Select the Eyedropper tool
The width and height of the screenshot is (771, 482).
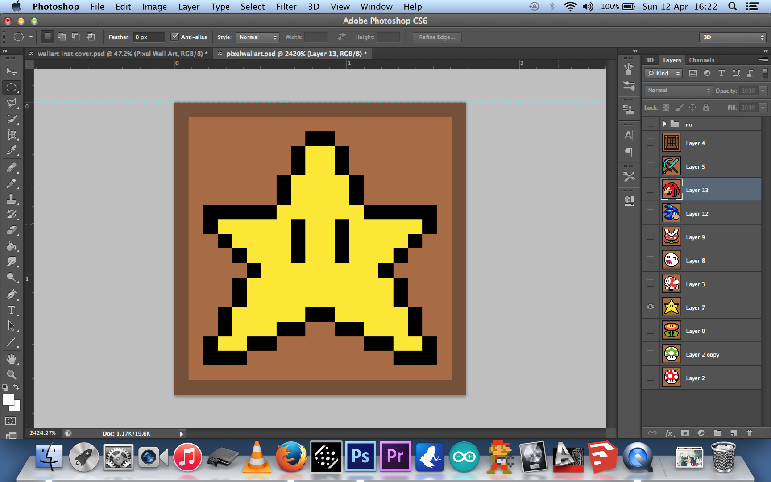12,151
